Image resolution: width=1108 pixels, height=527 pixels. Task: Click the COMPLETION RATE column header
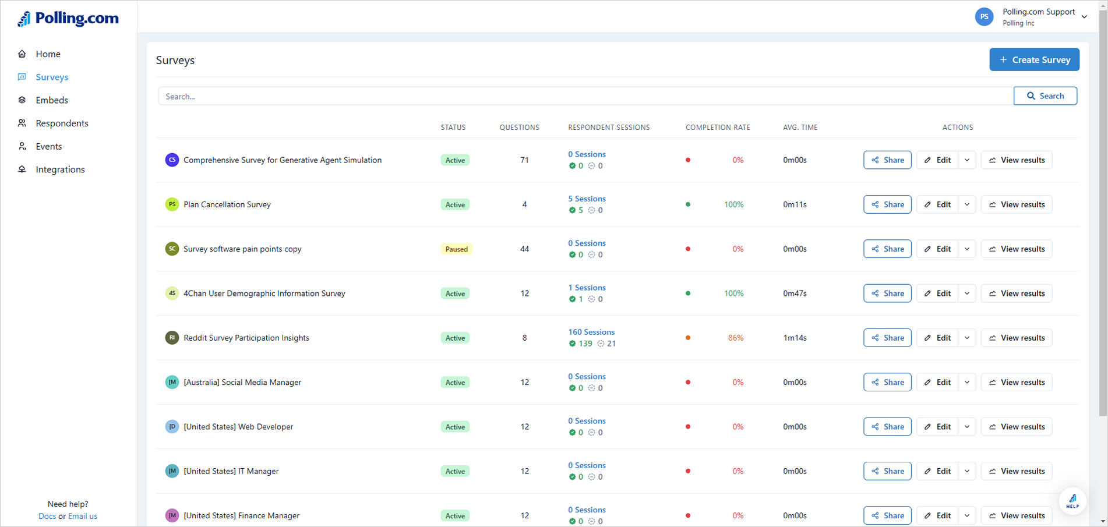click(x=718, y=128)
